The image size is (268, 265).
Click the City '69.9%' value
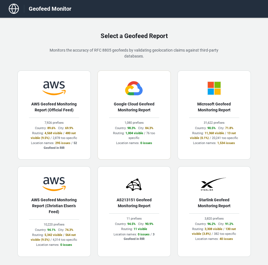69,128
